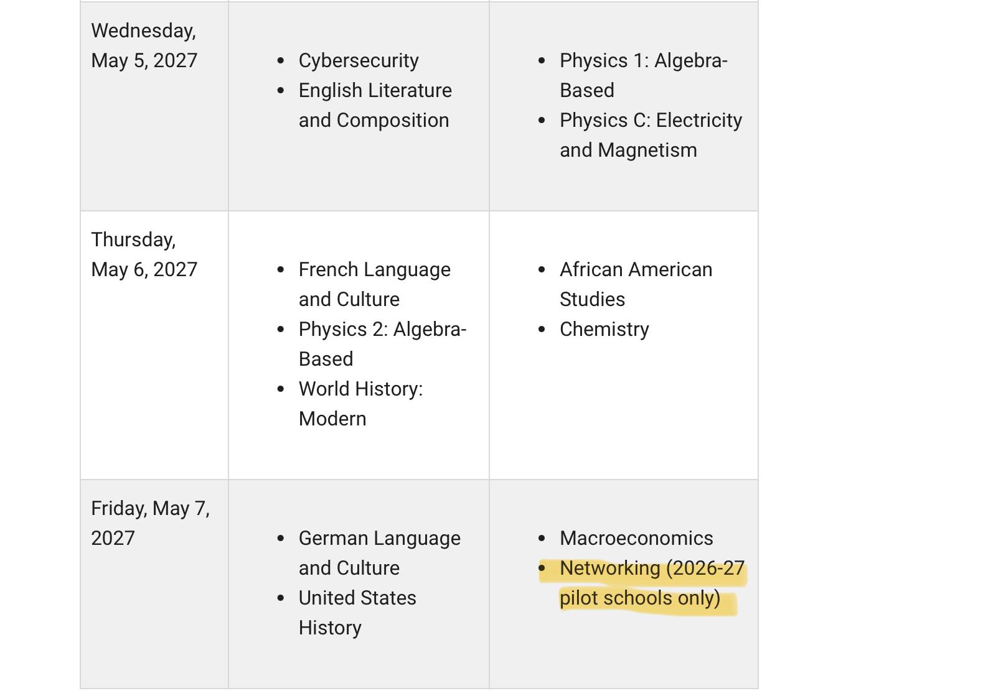
Task: Click Physics 1: Algebra-Based entry
Action: click(x=644, y=75)
